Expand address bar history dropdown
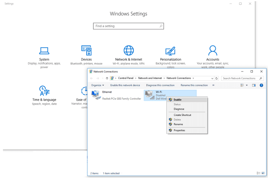This screenshot has height=180, width=268. pyautogui.click(x=212, y=79)
